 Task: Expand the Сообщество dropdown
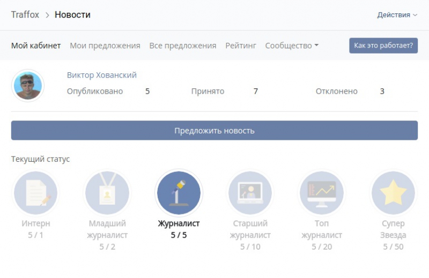pos(292,46)
